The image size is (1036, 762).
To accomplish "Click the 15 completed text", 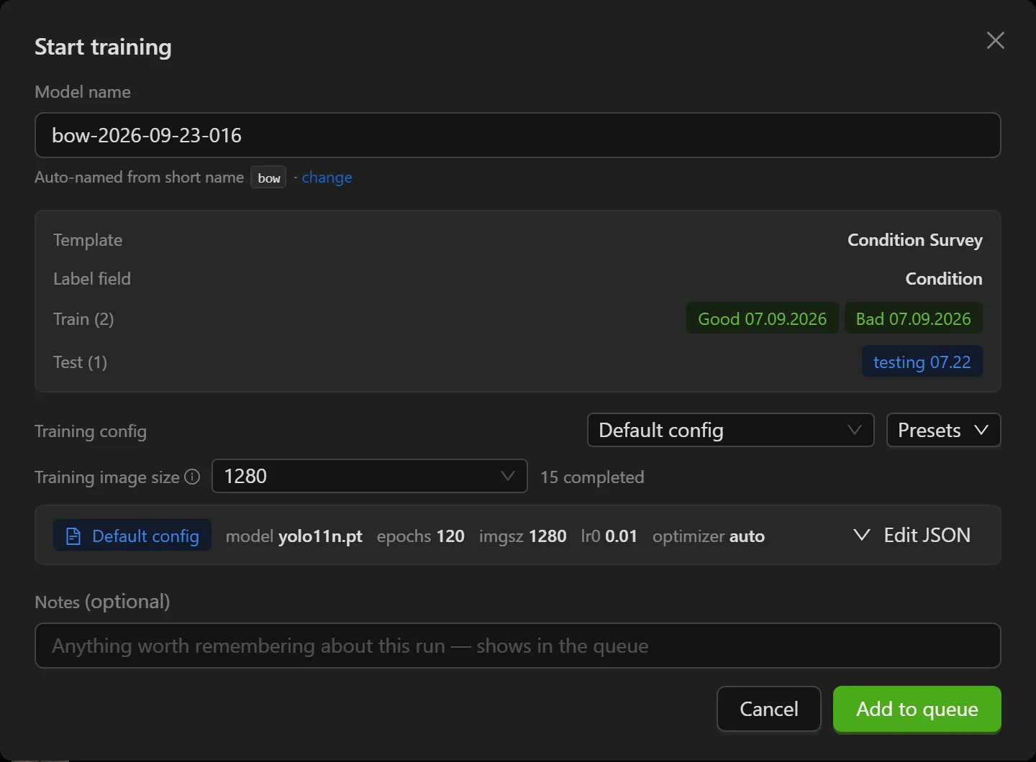I will click(592, 477).
